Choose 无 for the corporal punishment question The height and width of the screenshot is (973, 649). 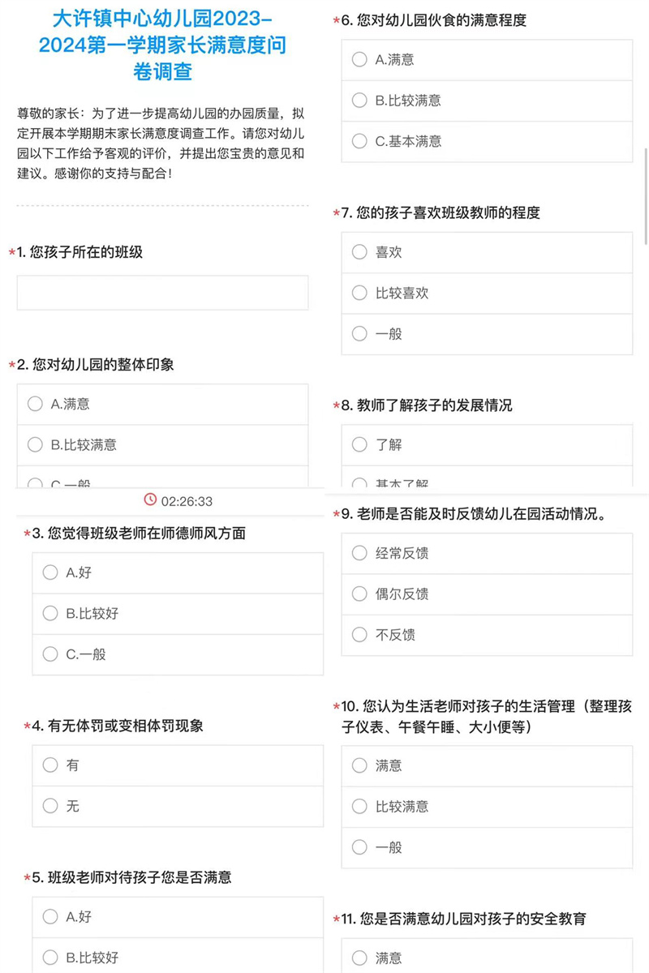click(x=50, y=806)
